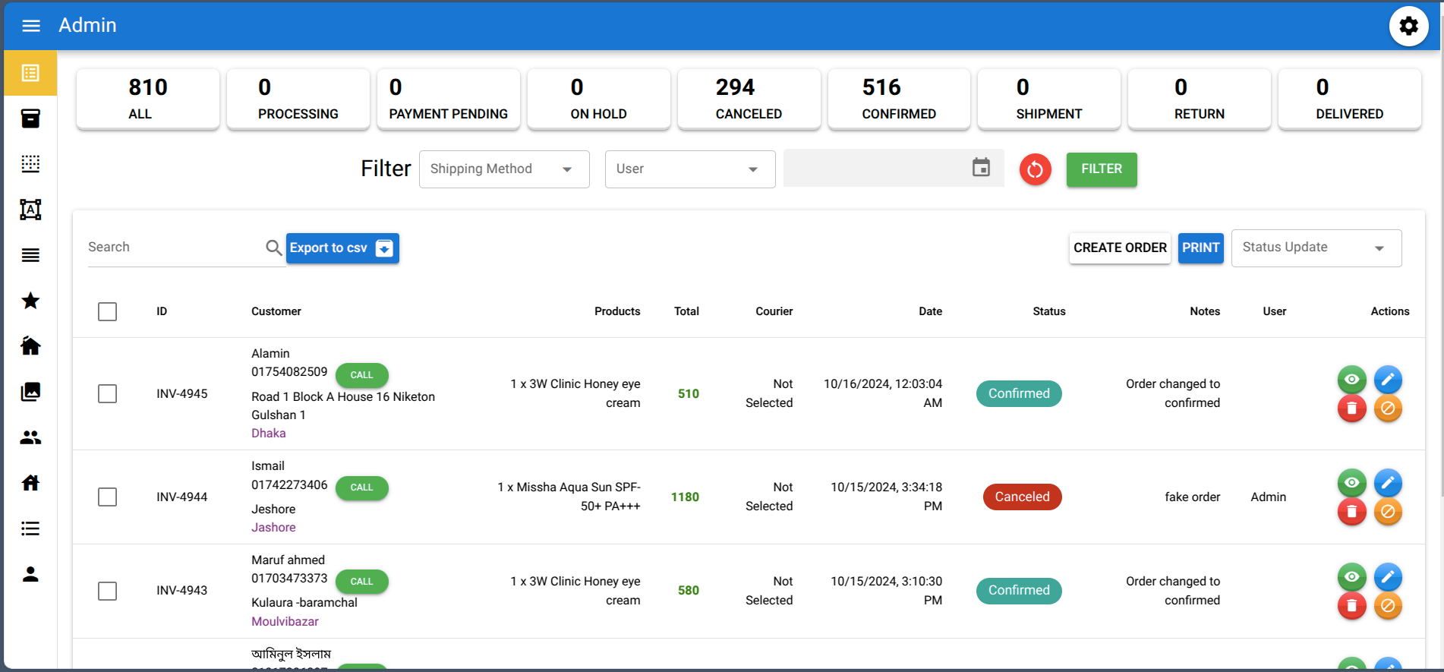Delete order INV-4944 with trash icon

[x=1351, y=512]
